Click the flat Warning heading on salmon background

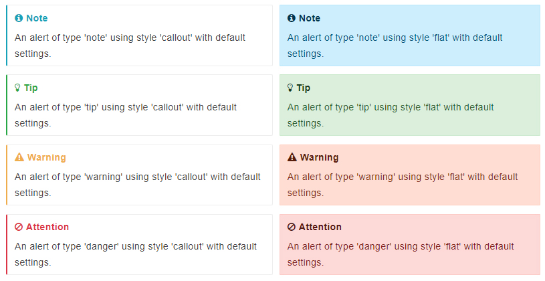(x=320, y=157)
